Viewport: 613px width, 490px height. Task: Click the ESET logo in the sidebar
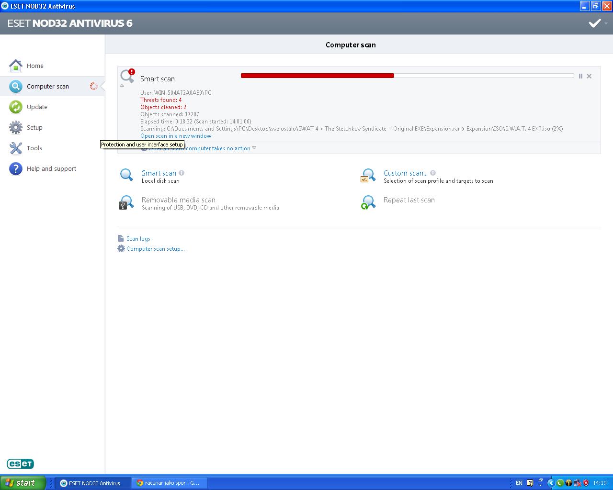(x=20, y=464)
